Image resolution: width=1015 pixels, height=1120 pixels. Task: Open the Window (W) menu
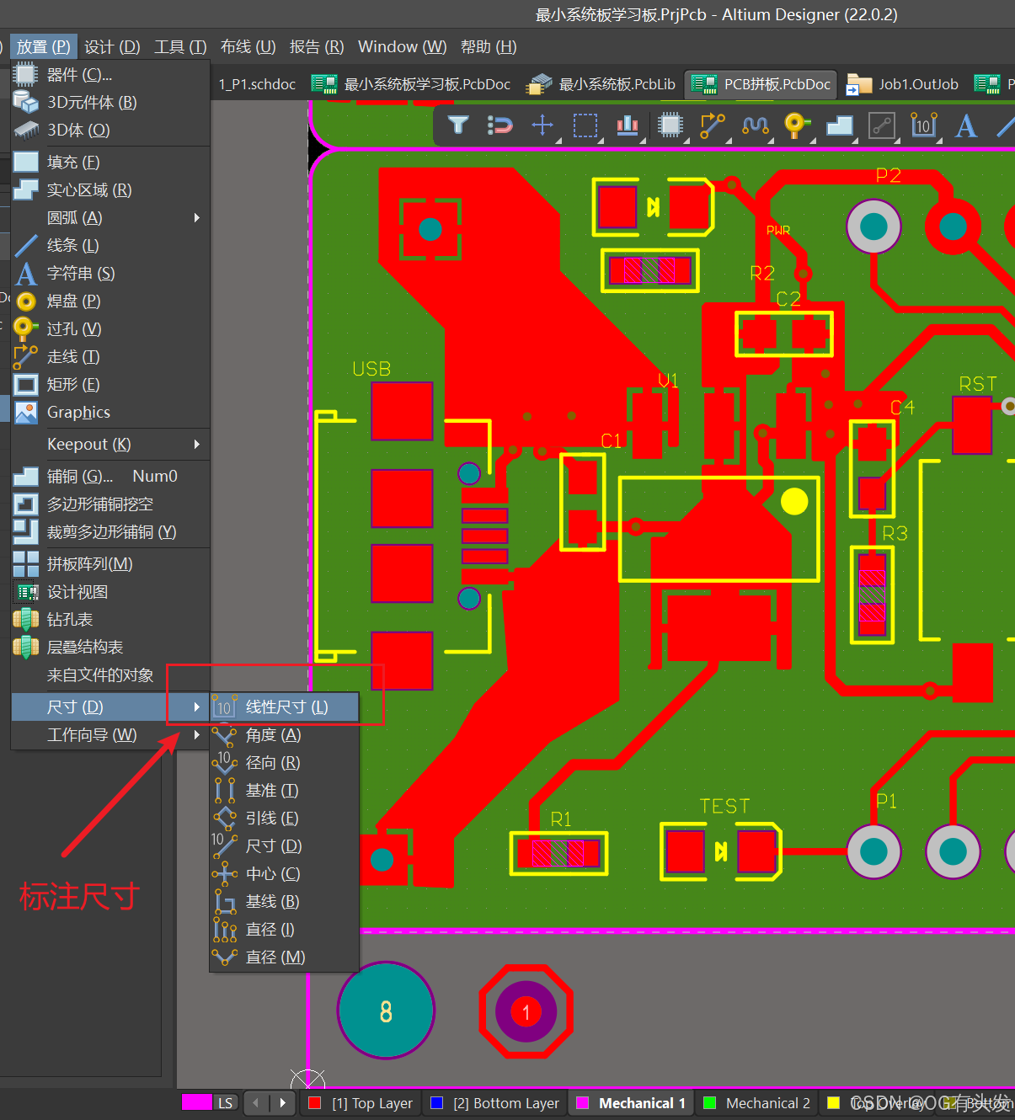(403, 47)
